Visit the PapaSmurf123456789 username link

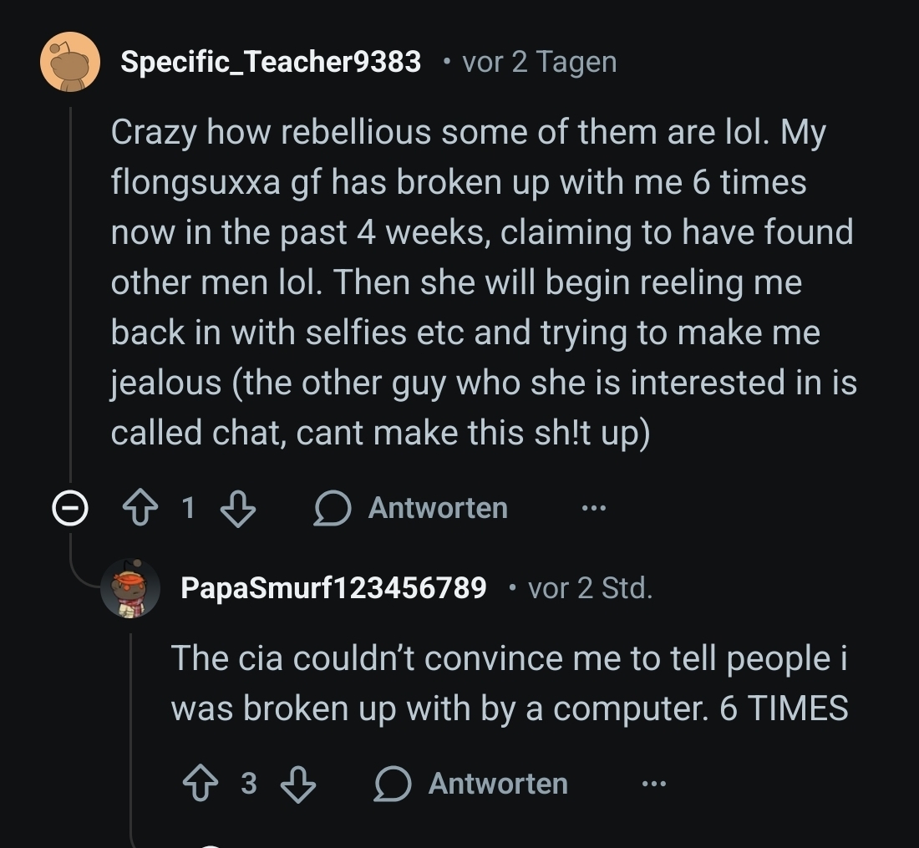tap(333, 588)
